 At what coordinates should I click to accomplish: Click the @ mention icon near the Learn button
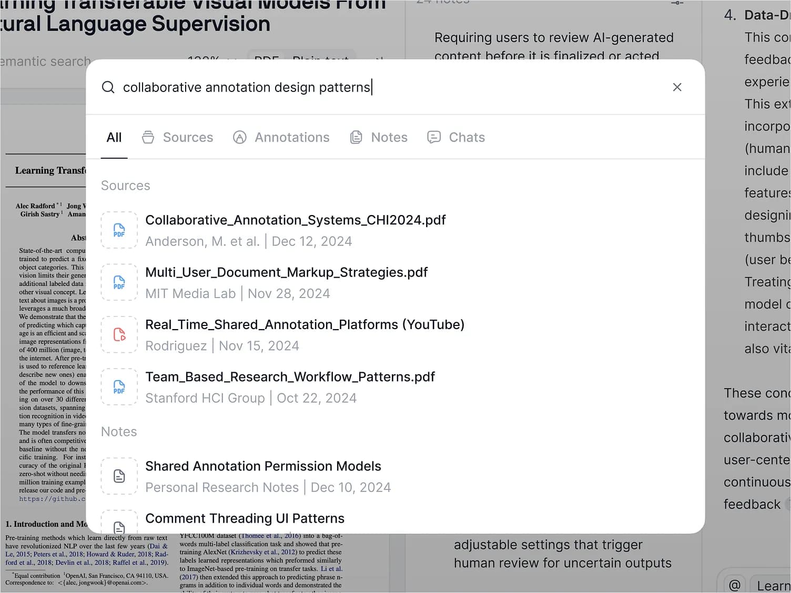(x=734, y=585)
